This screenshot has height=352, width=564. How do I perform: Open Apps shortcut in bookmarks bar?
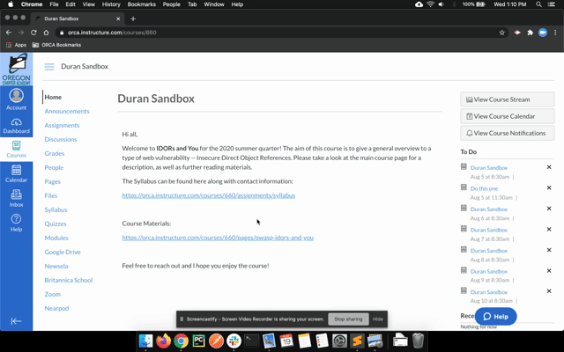pyautogui.click(x=16, y=45)
